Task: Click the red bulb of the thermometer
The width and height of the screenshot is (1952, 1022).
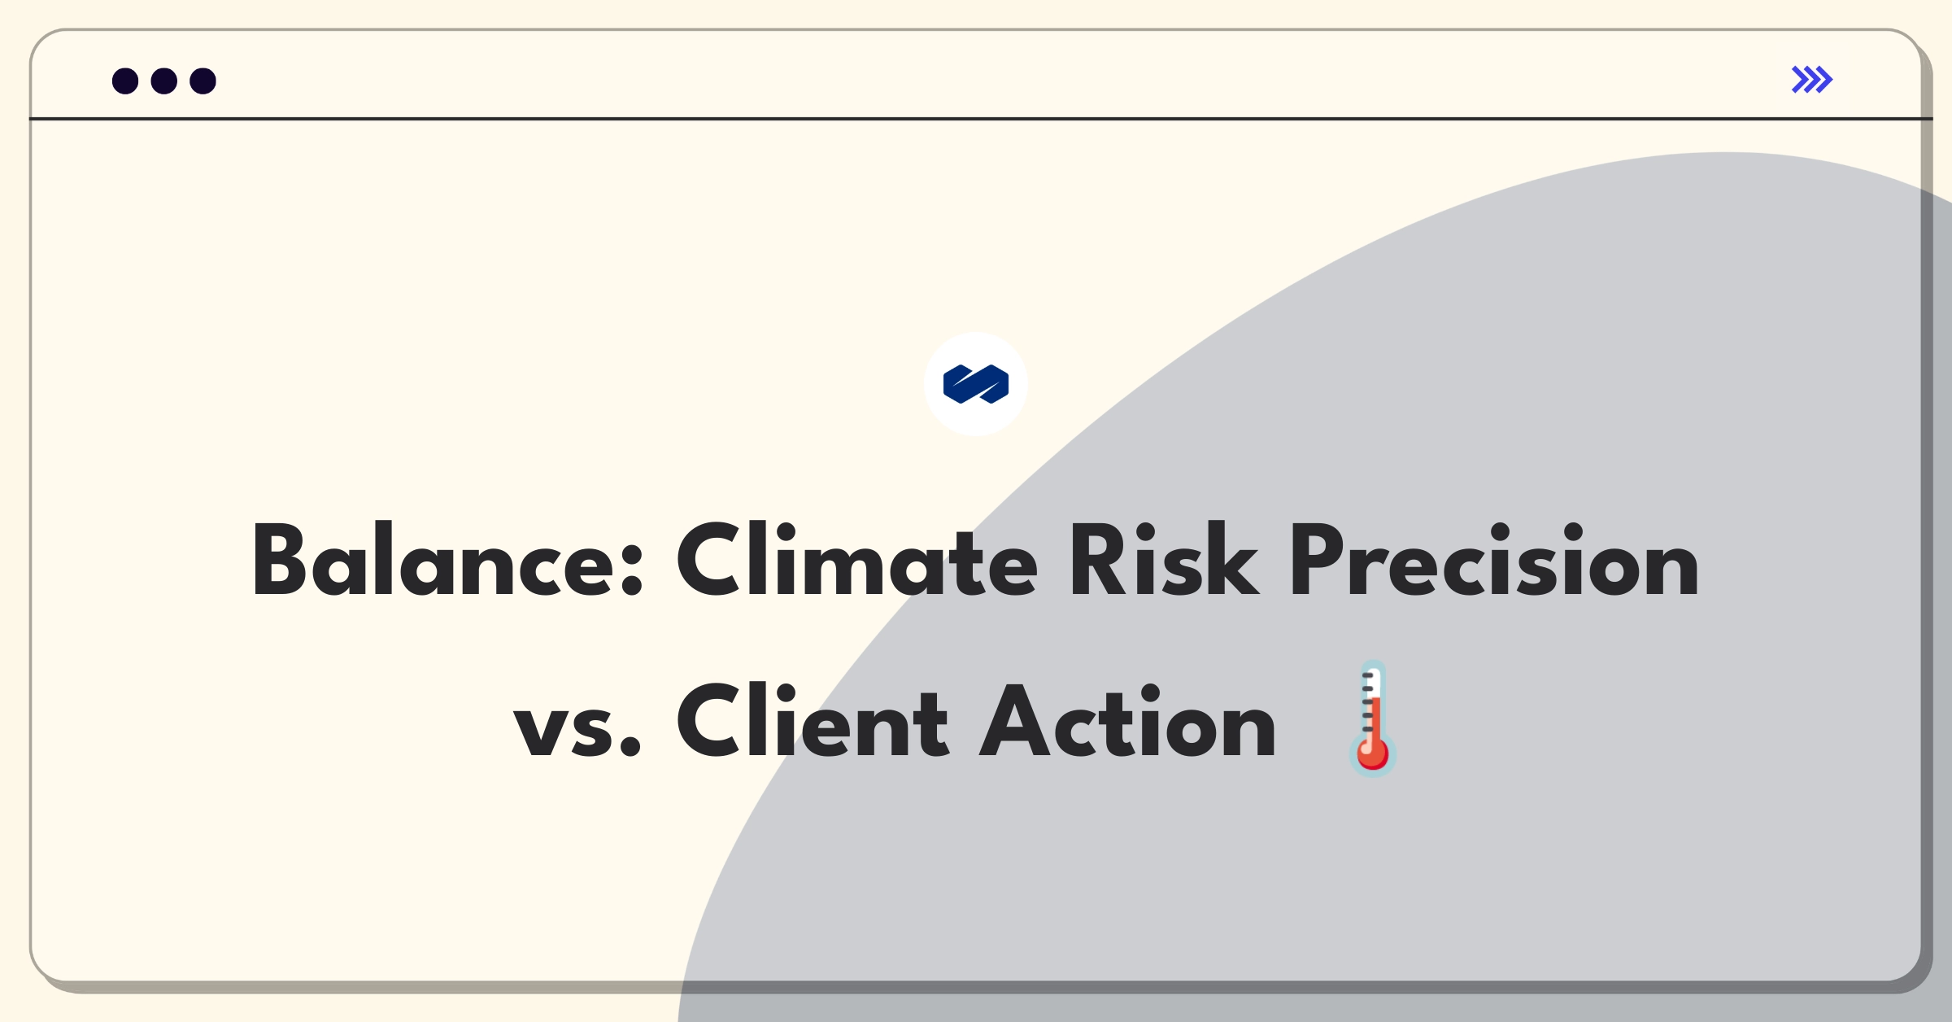Action: (1373, 753)
